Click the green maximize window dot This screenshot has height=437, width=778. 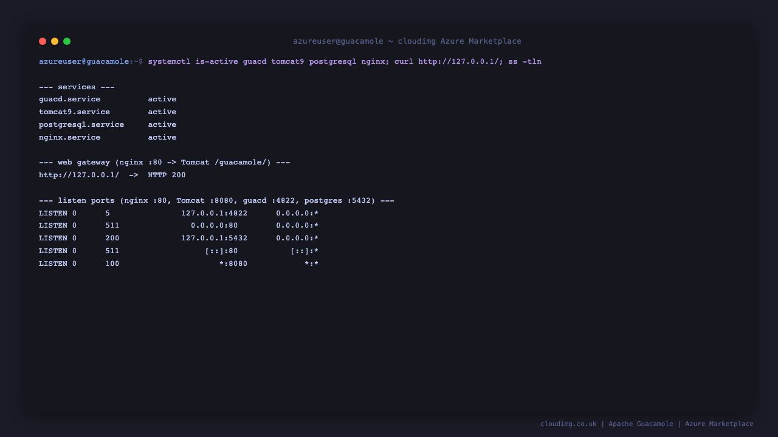pos(67,41)
